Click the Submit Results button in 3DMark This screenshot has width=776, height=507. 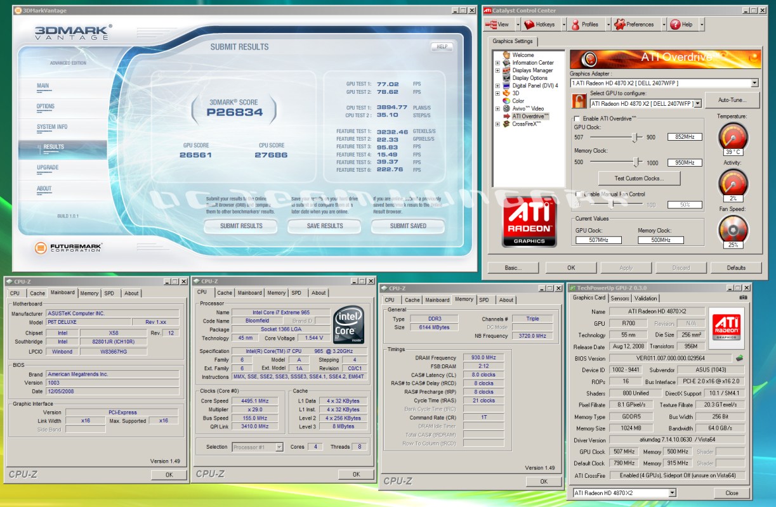pos(241,226)
